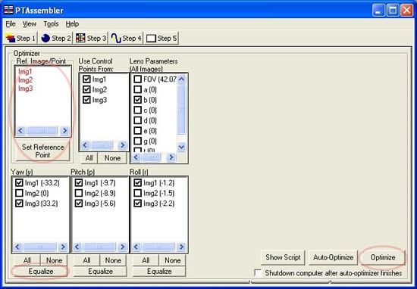Go to the Step 4 tab
The height and width of the screenshot is (289, 417).
[x=126, y=39]
